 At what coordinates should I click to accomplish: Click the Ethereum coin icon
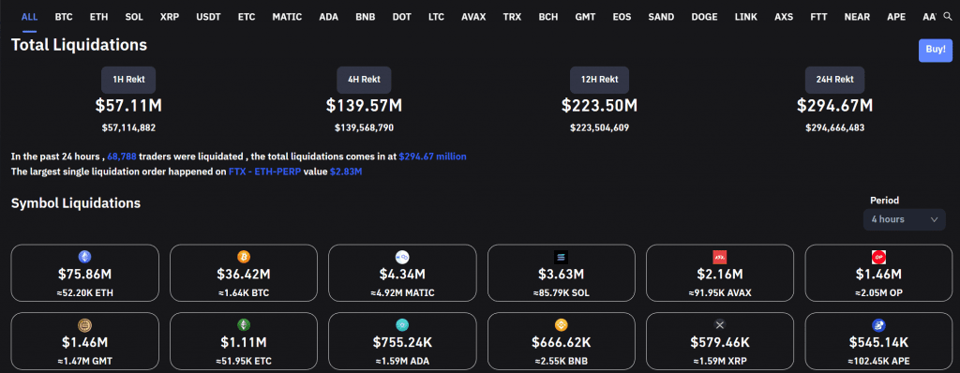84,257
